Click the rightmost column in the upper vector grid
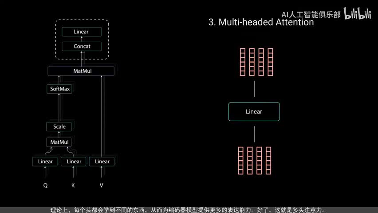 (270, 61)
